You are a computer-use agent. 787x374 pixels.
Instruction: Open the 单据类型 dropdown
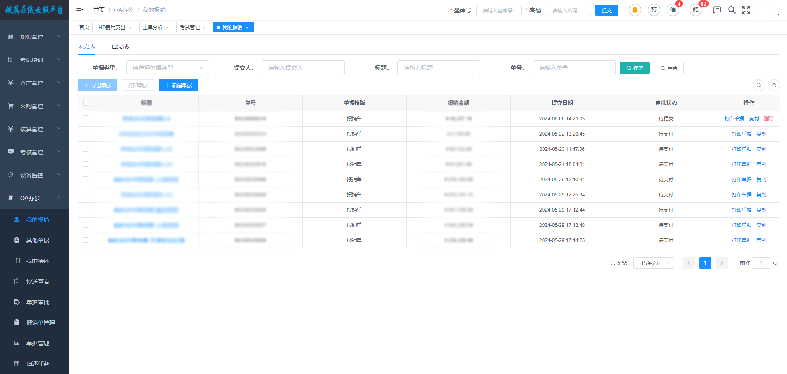(x=167, y=68)
